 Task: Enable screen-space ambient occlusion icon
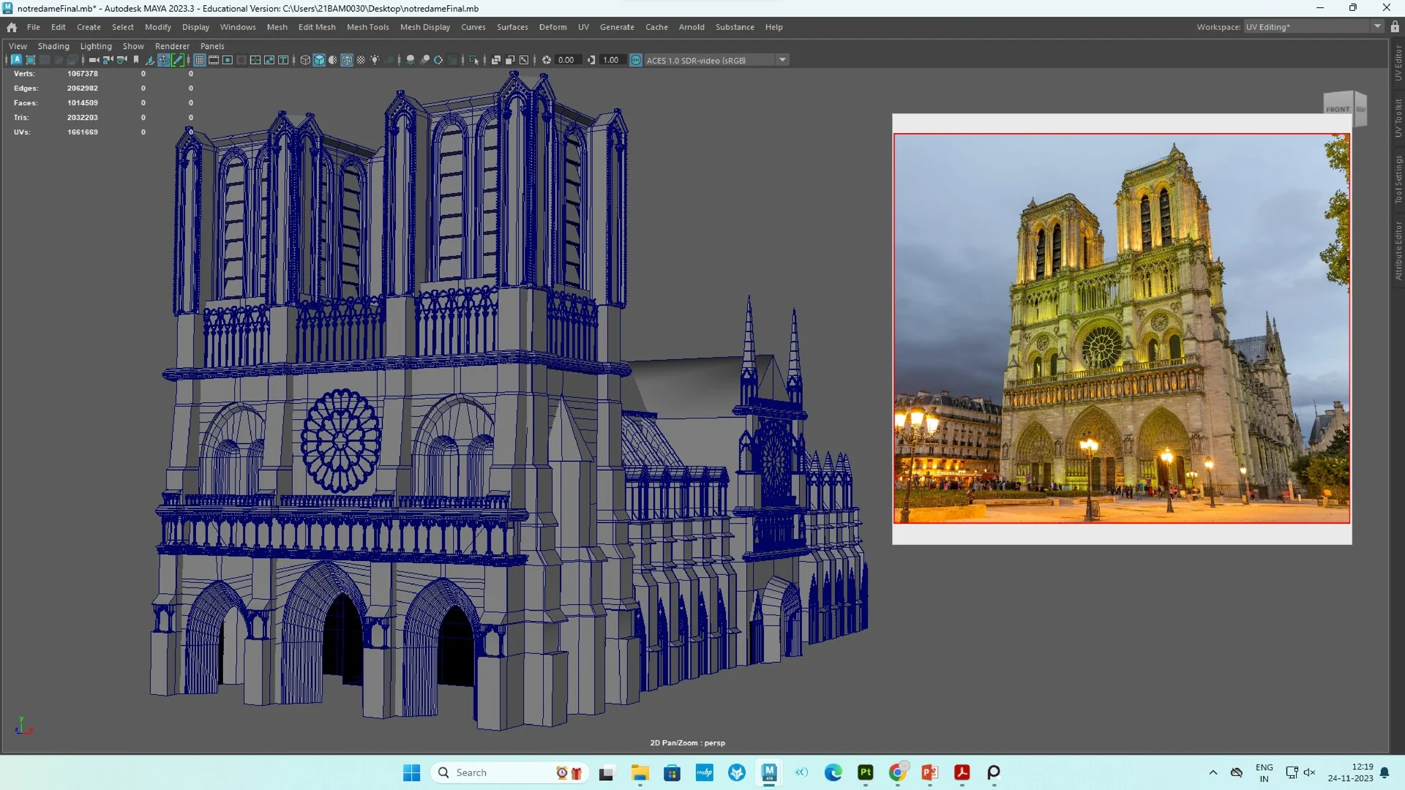click(x=410, y=60)
